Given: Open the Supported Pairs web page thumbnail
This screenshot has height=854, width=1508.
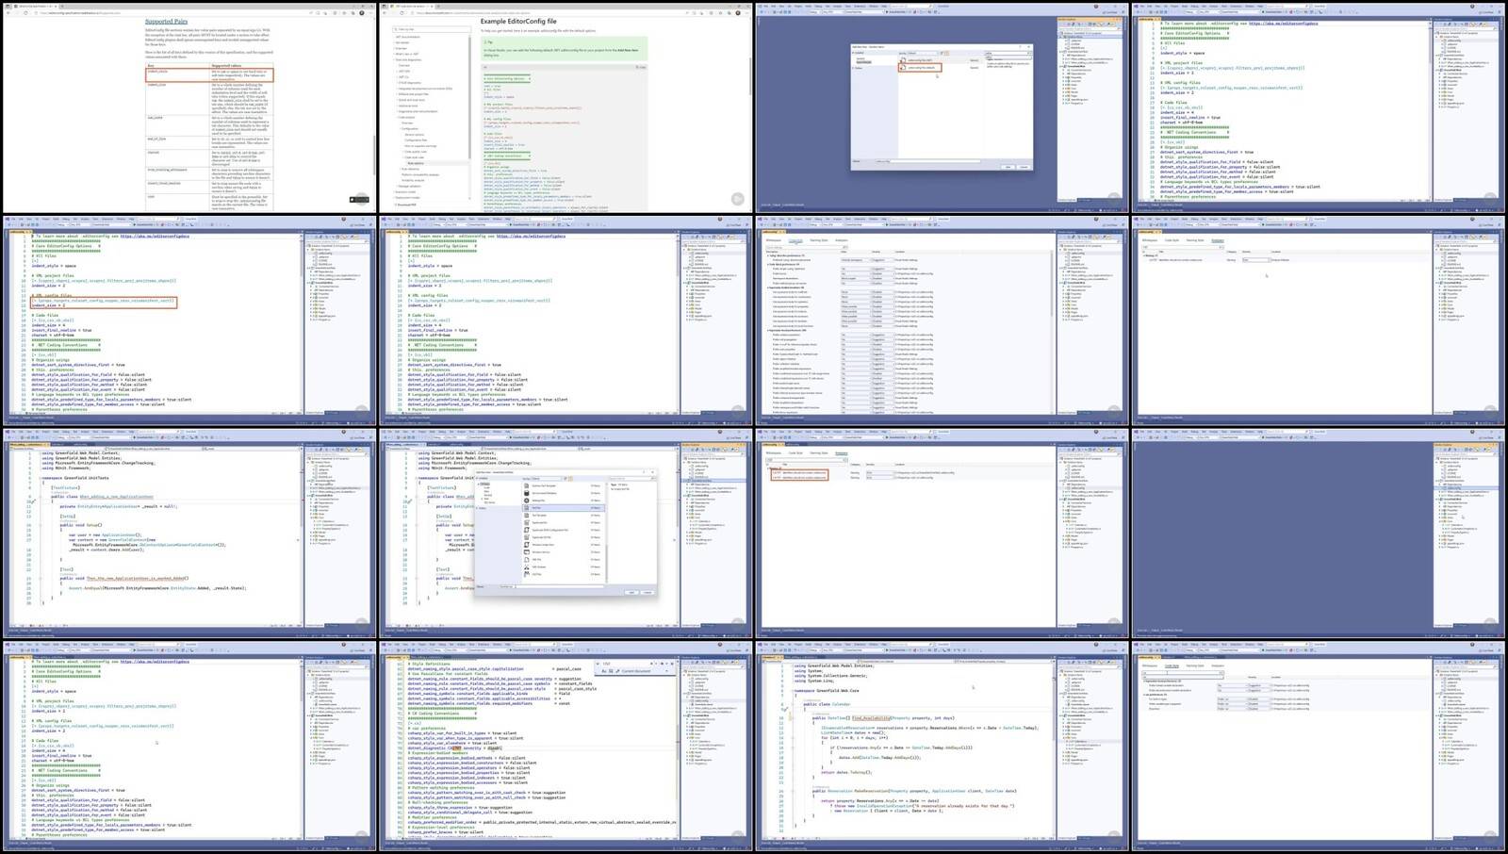Looking at the screenshot, I should [188, 107].
